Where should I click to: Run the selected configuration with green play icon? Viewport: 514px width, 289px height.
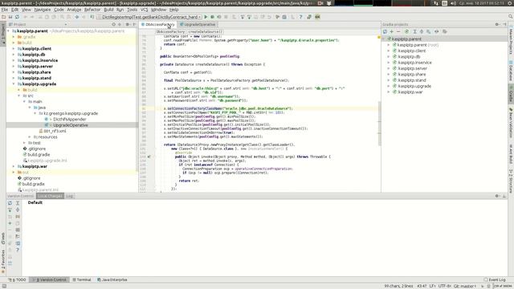[206, 17]
